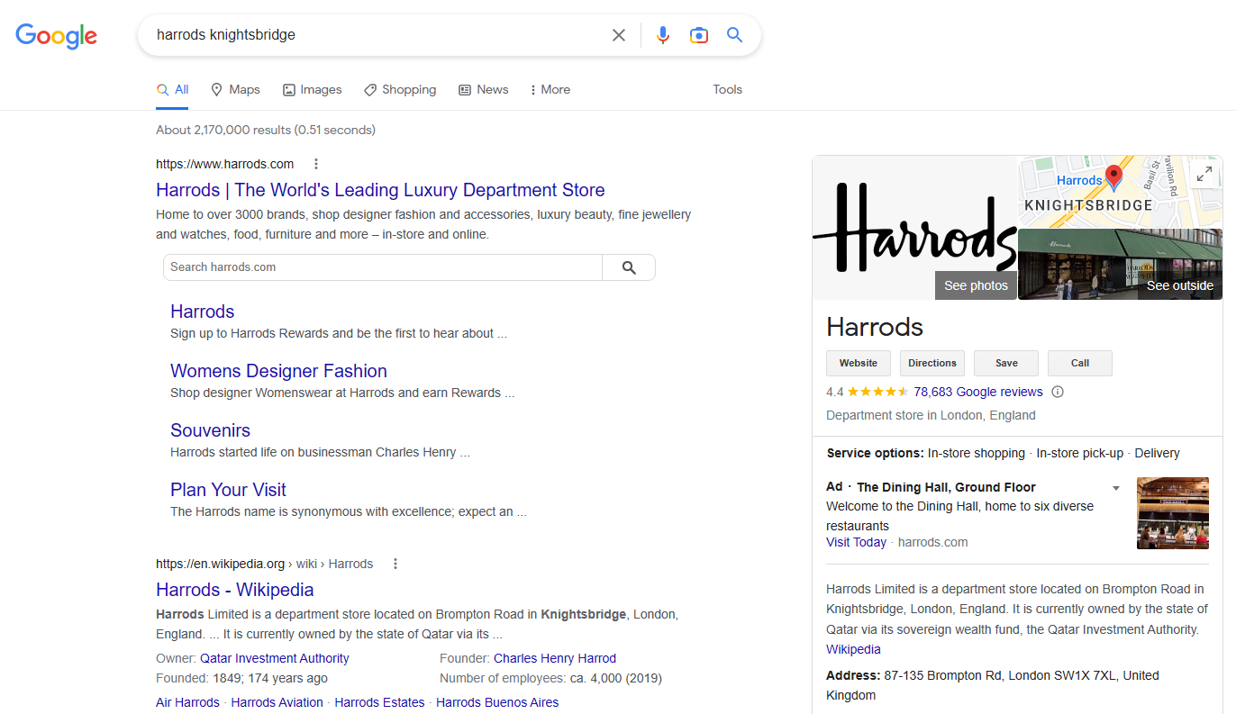Click the Dining Hall ad thumbnail image
Screen dimensions: 1236x714
[x=1173, y=513]
